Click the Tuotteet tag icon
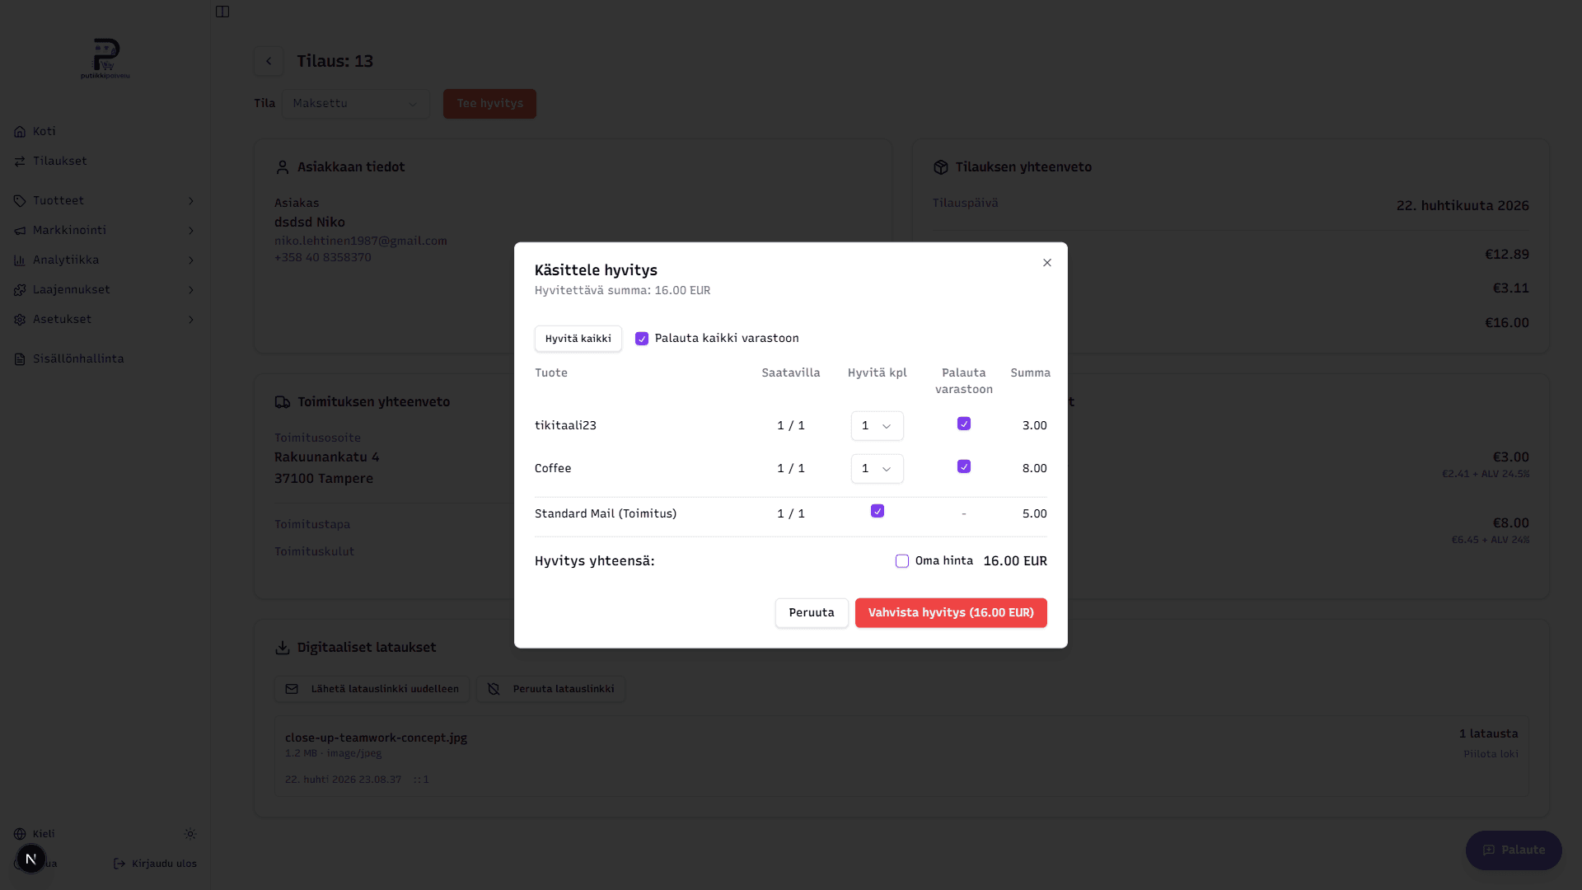The width and height of the screenshot is (1582, 890). (x=20, y=201)
